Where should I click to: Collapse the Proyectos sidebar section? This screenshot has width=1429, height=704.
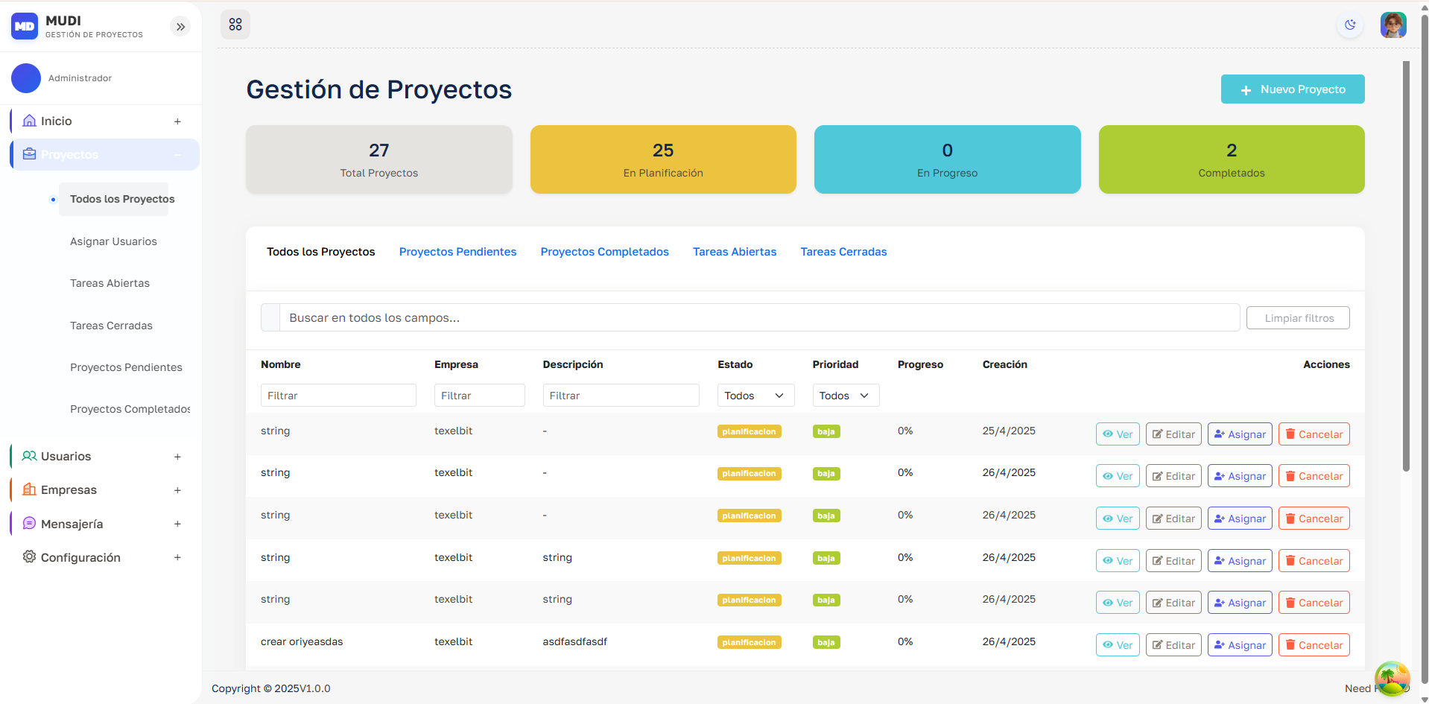[x=177, y=155]
